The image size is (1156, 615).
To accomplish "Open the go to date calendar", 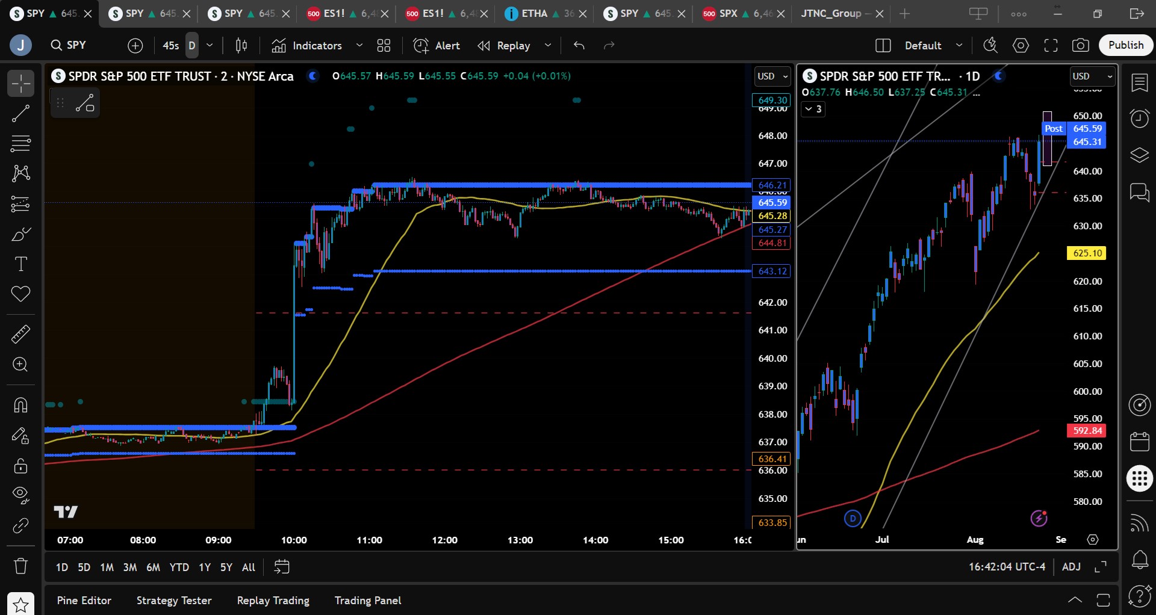I will tap(282, 567).
